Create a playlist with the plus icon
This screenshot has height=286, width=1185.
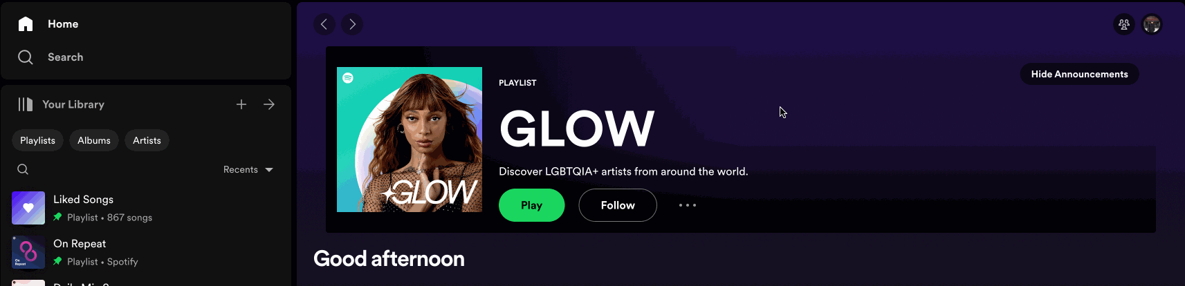(x=241, y=104)
